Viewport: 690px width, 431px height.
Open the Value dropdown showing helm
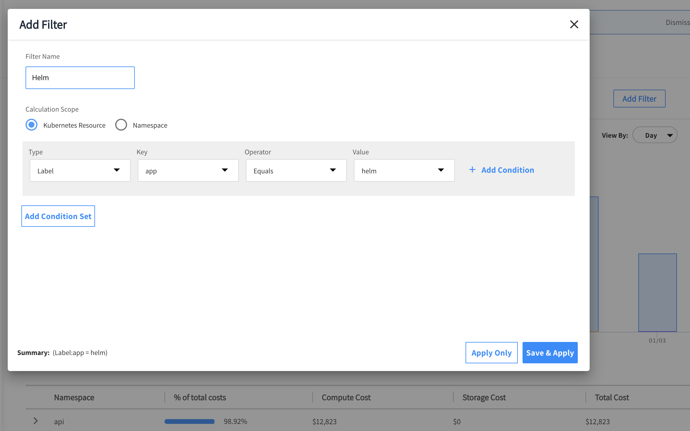click(x=404, y=170)
